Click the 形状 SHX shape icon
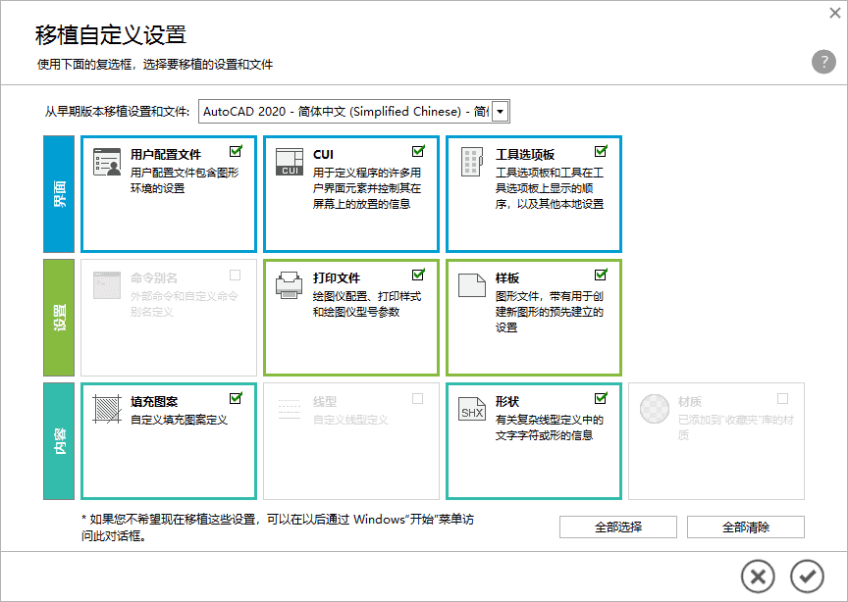Screen dimensions: 848x602 (472, 409)
